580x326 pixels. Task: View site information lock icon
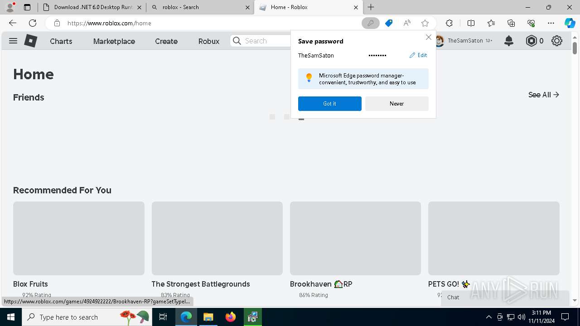[x=57, y=23]
